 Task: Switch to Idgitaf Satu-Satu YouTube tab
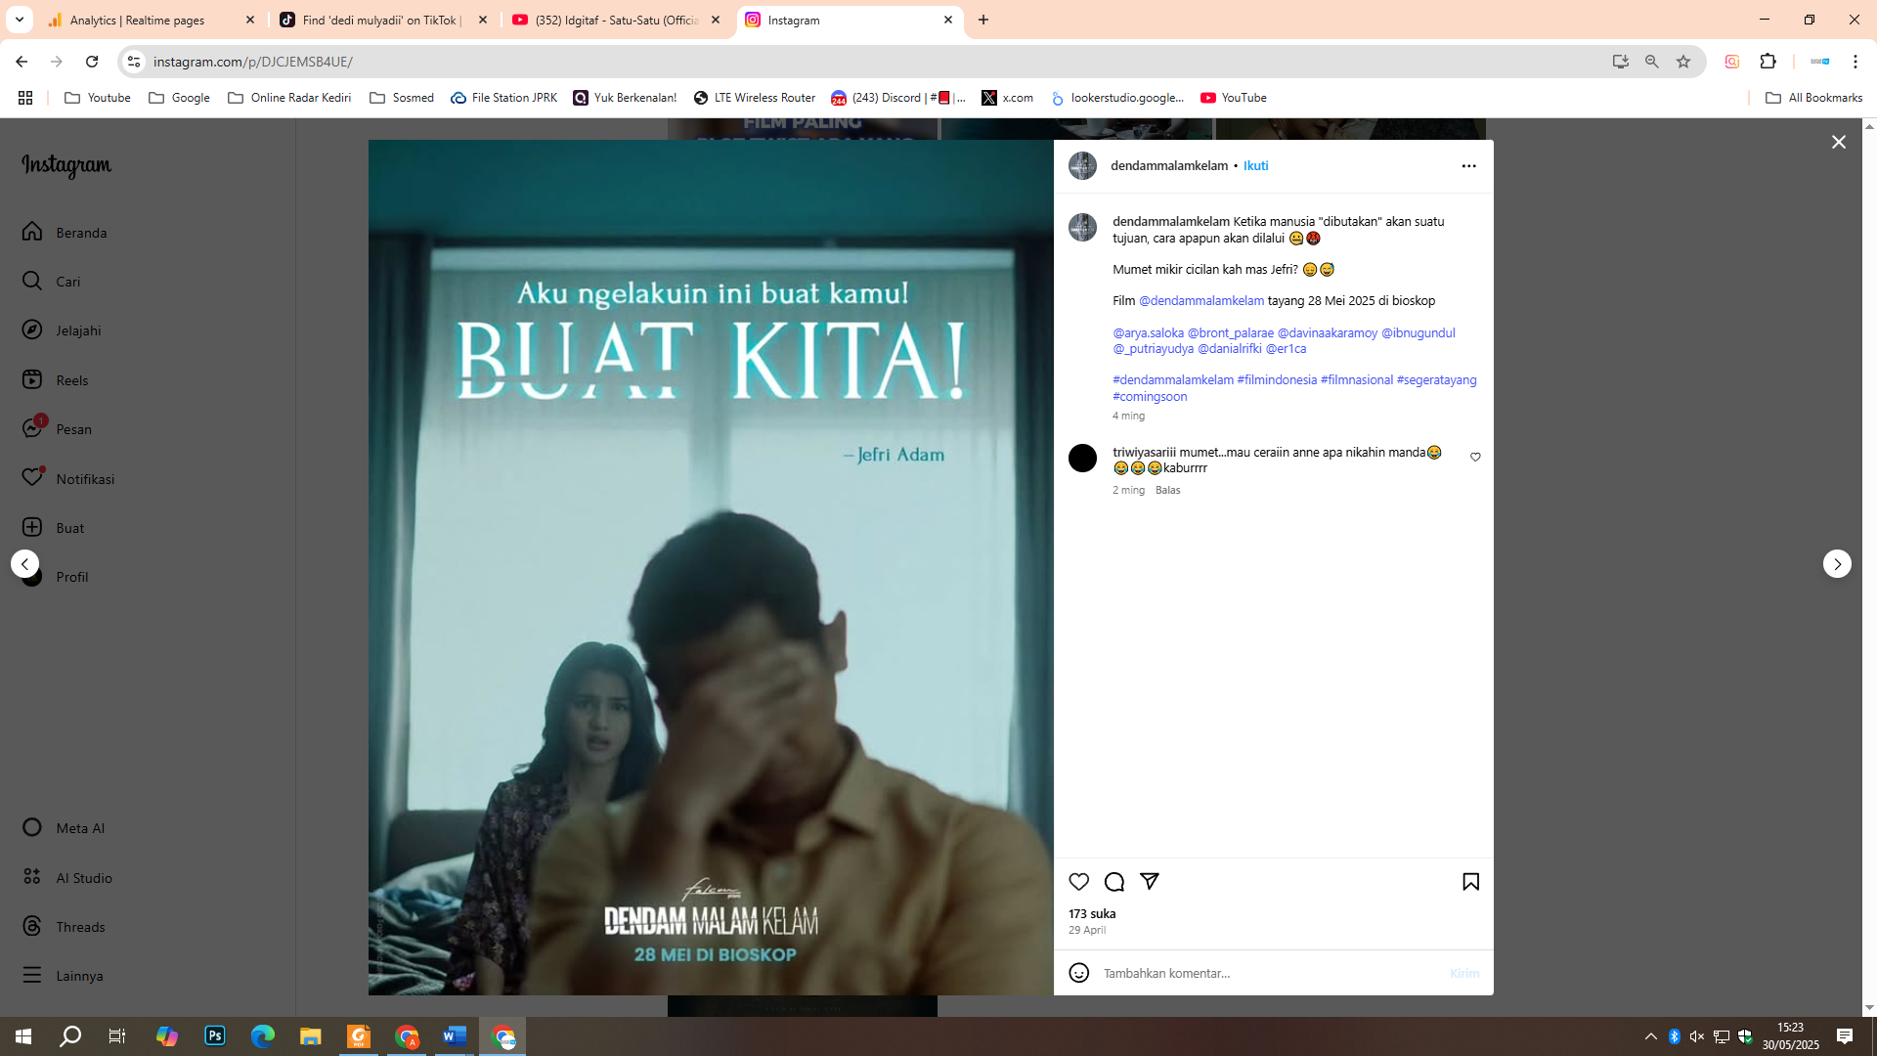(x=616, y=20)
